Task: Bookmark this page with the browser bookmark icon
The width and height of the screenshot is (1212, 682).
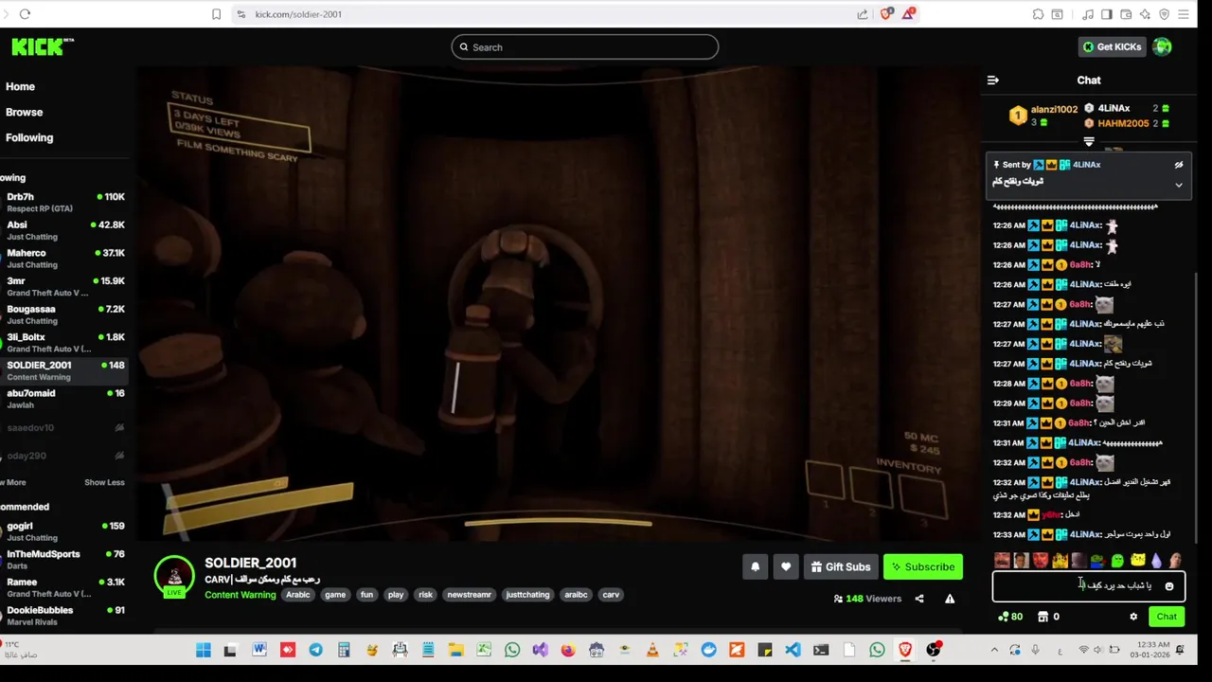Action: [x=216, y=14]
